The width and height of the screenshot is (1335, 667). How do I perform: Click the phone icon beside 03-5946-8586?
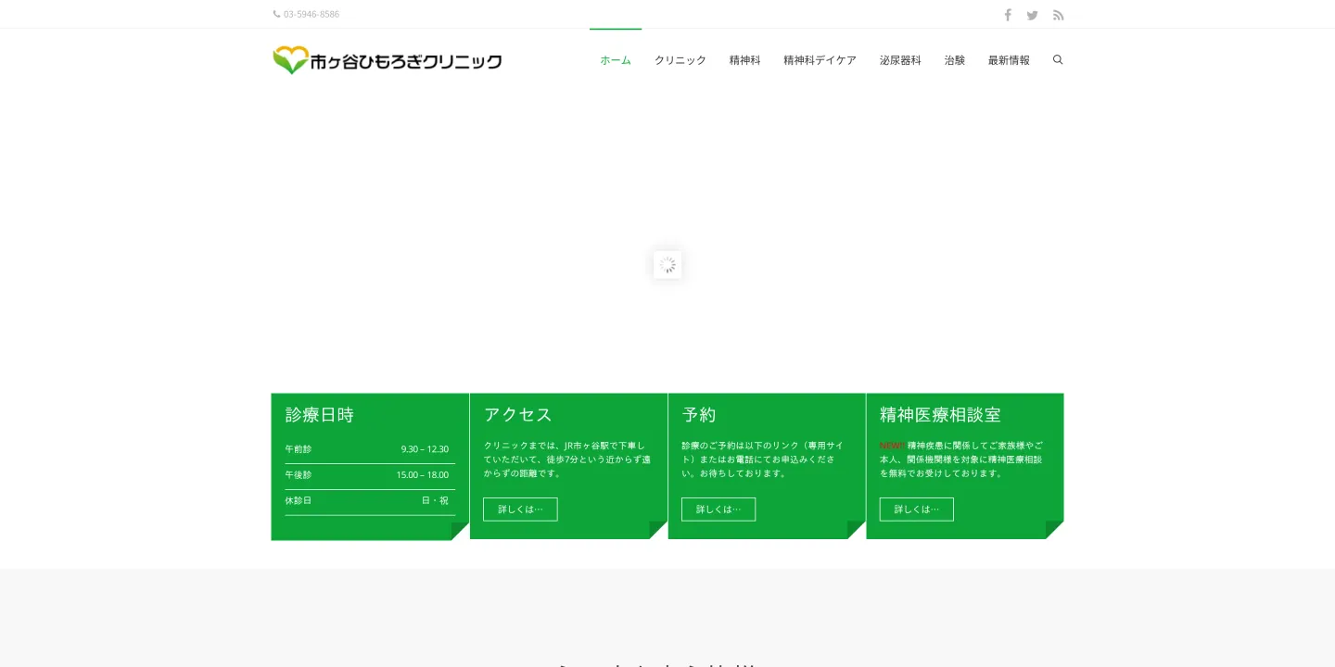click(x=276, y=14)
